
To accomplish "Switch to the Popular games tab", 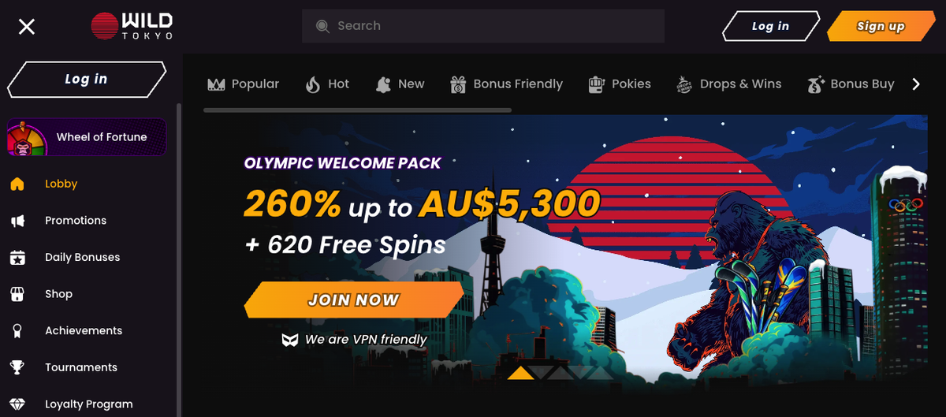I will pos(243,84).
